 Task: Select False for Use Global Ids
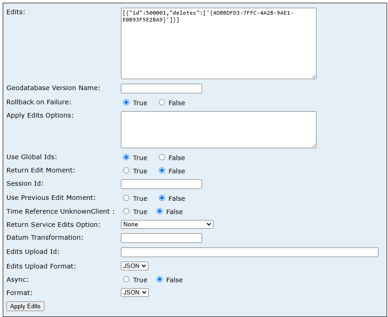162,157
